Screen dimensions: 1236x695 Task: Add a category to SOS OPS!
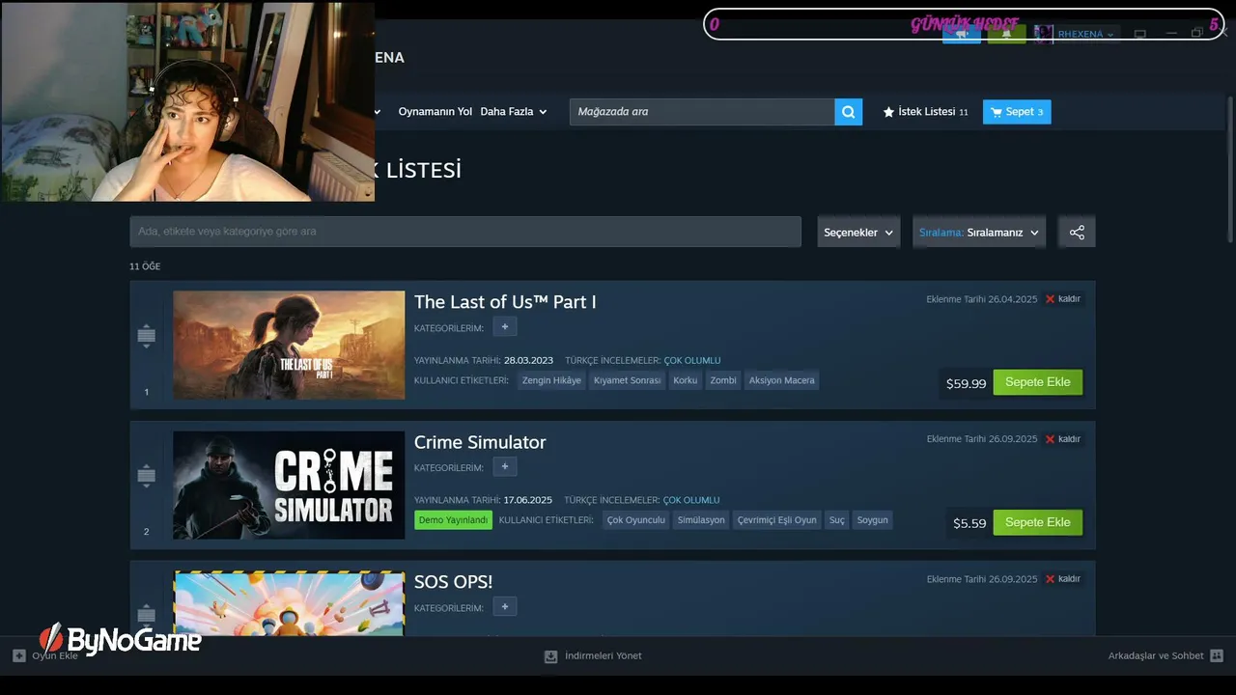[x=505, y=607]
